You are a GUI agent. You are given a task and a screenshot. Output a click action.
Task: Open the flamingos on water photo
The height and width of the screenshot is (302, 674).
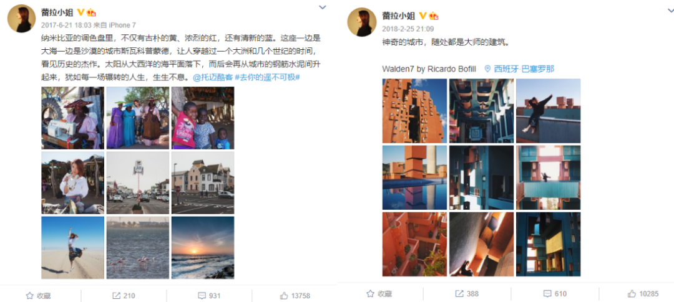pos(137,248)
